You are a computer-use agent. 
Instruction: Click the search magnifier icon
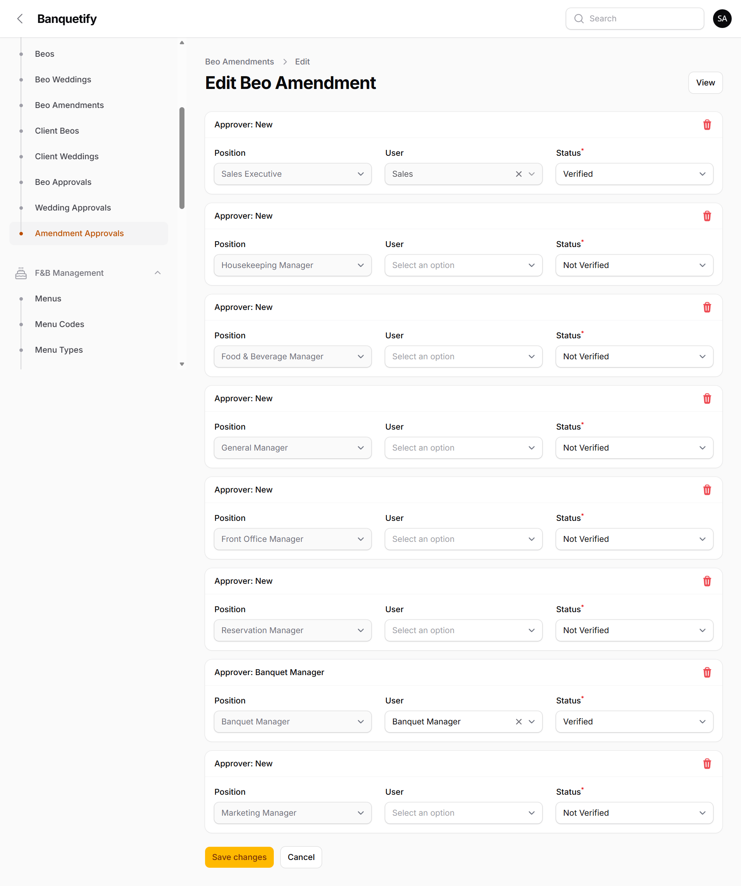[579, 19]
